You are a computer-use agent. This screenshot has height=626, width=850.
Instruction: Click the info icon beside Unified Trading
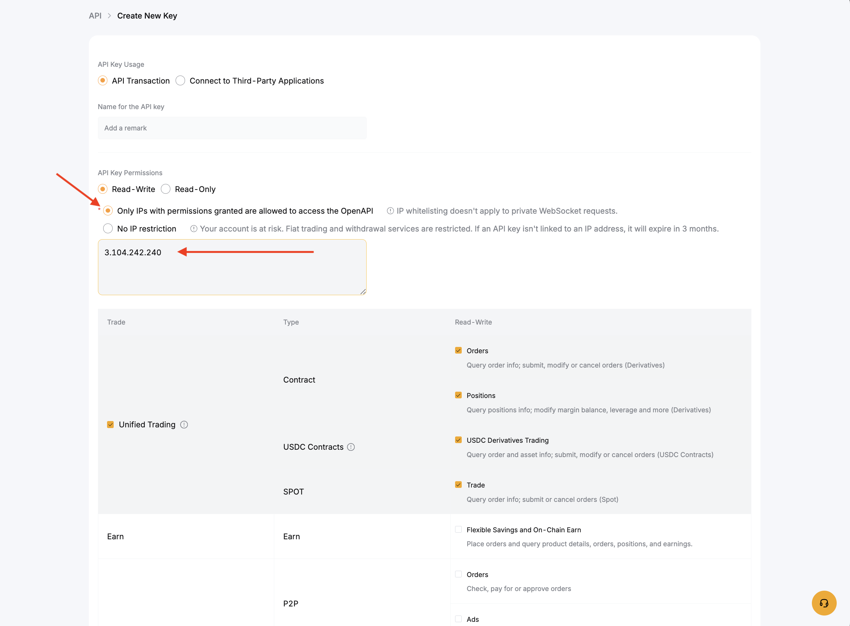click(x=184, y=425)
